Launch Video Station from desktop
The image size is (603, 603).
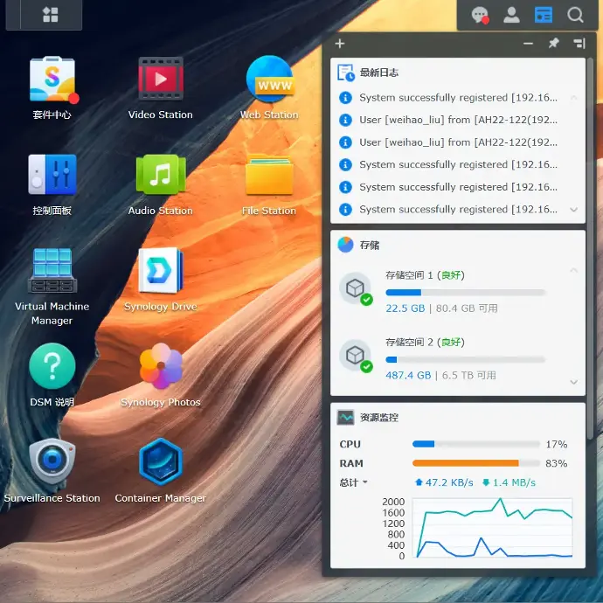pyautogui.click(x=161, y=80)
